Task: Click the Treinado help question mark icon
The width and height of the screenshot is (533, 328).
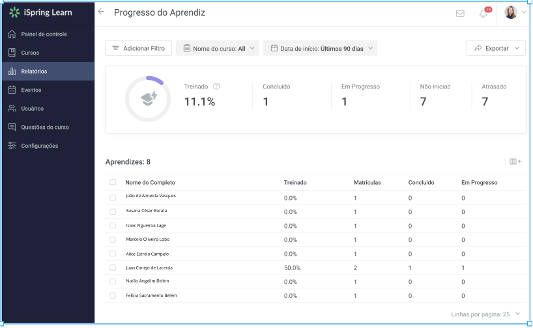Action: click(x=216, y=87)
